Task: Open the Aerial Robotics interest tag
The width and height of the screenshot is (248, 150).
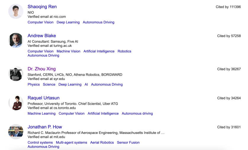Action: (x=102, y=142)
